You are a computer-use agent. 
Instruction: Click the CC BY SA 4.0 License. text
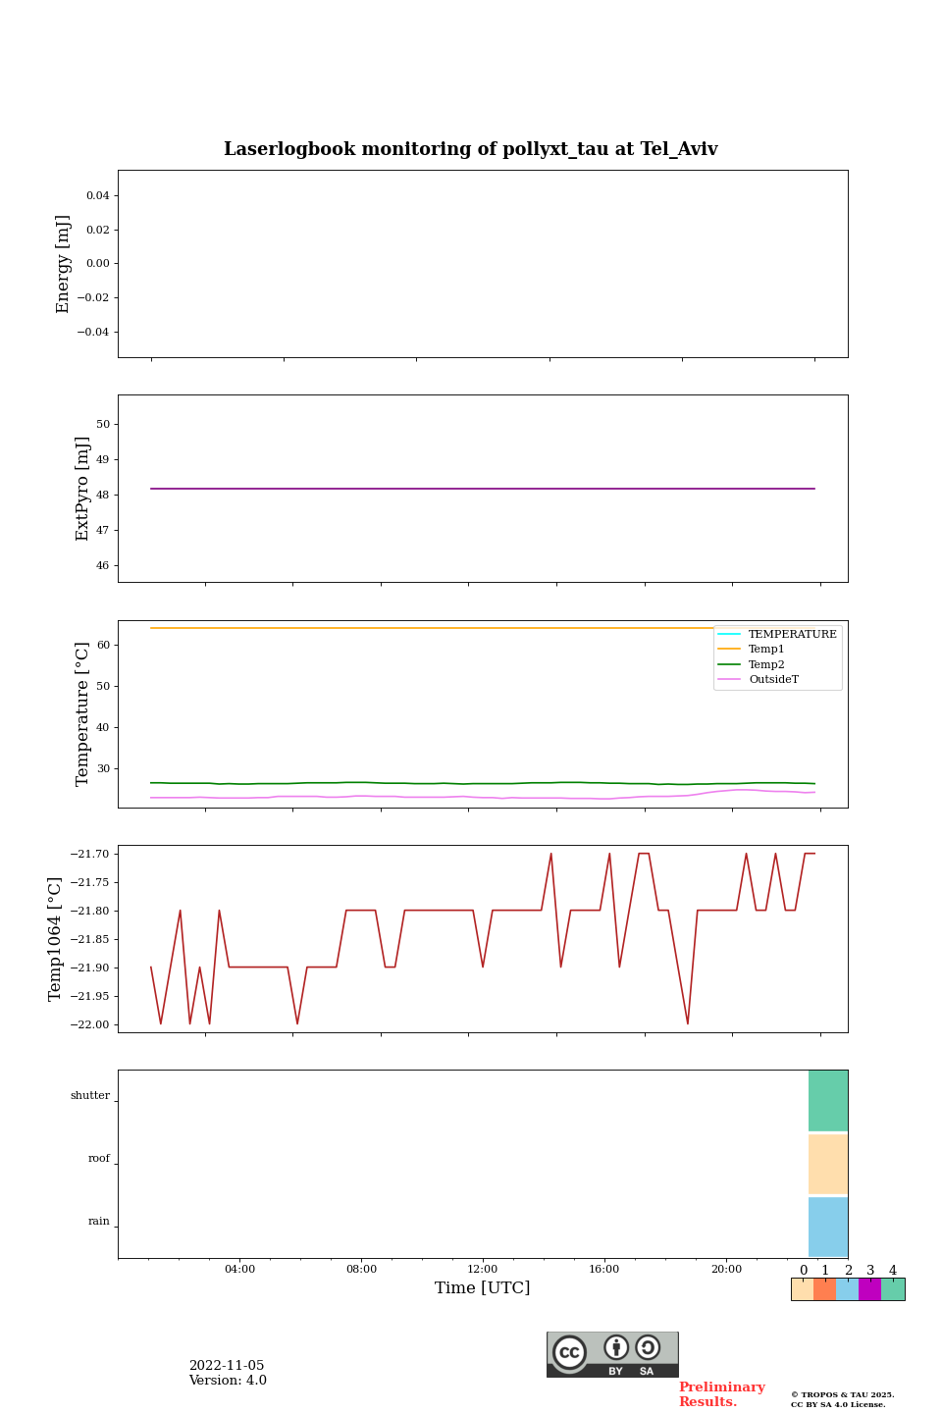coord(838,1404)
